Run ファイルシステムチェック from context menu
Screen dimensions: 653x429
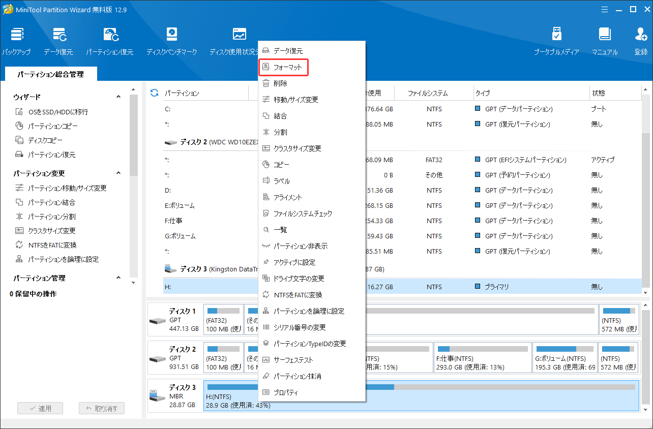[311, 213]
